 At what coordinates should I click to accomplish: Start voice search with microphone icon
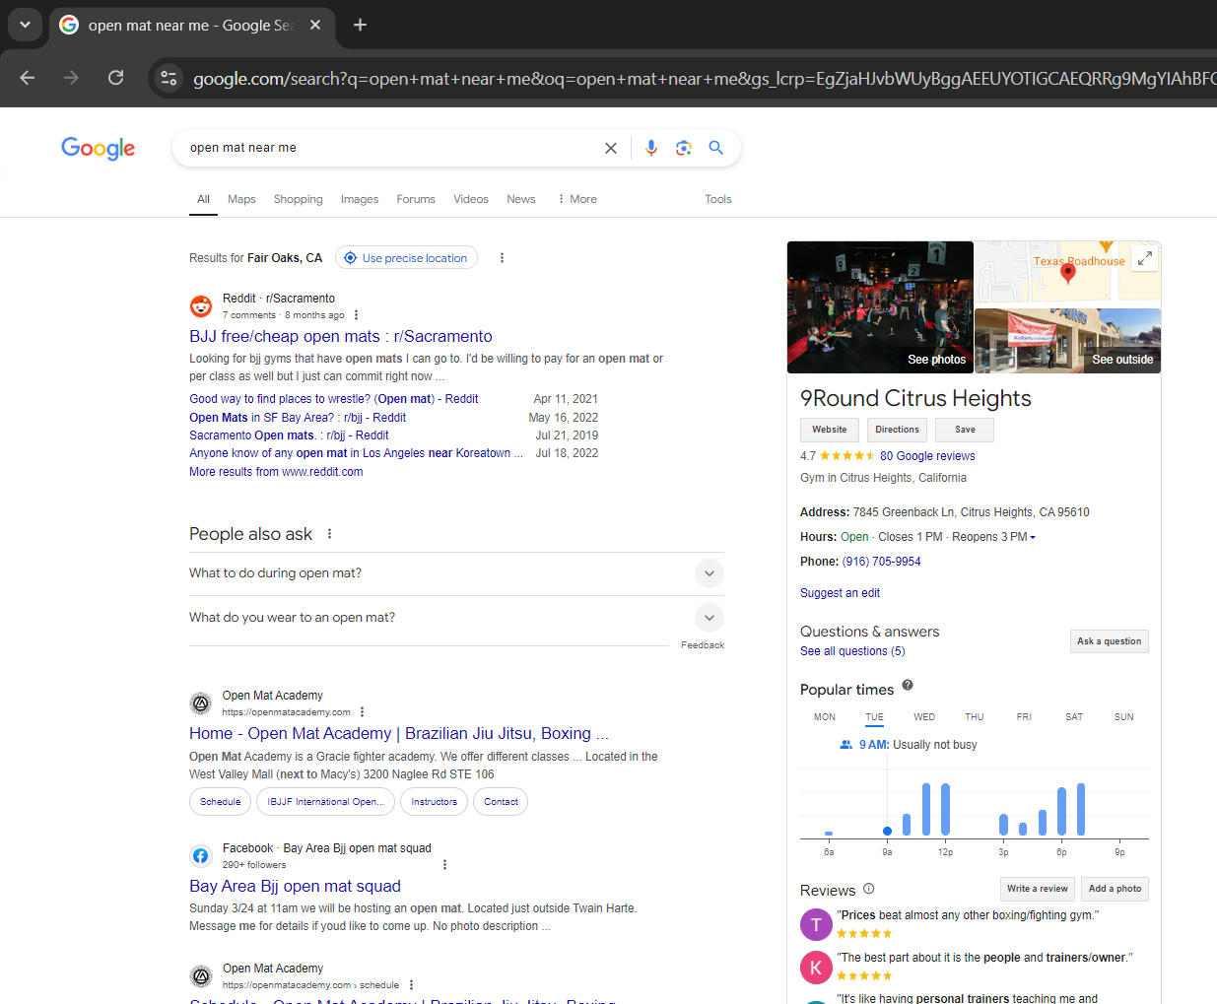pyautogui.click(x=651, y=148)
